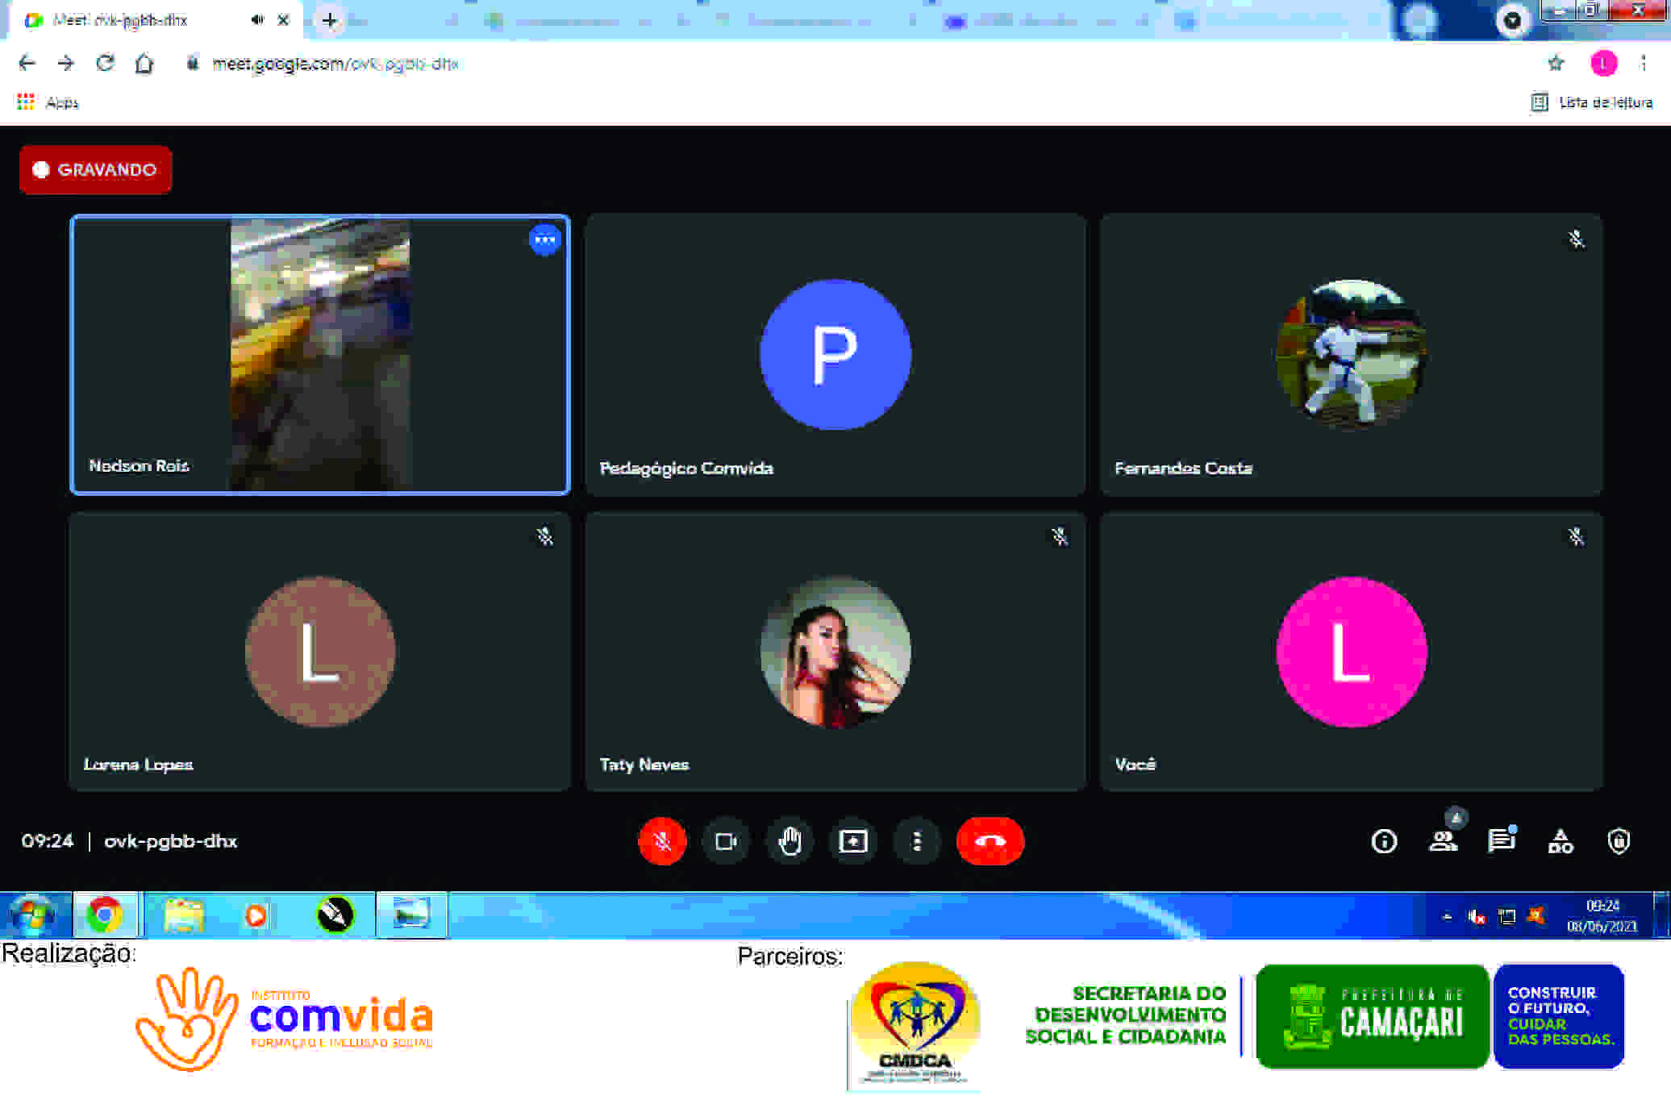1671x1117 pixels.
Task: Click the meet.google.com address bar
Action: pyautogui.click(x=335, y=64)
